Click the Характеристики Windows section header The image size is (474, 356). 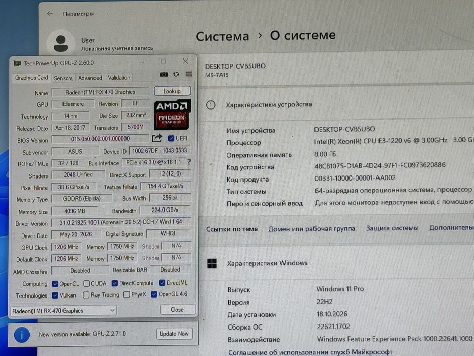[x=267, y=263]
